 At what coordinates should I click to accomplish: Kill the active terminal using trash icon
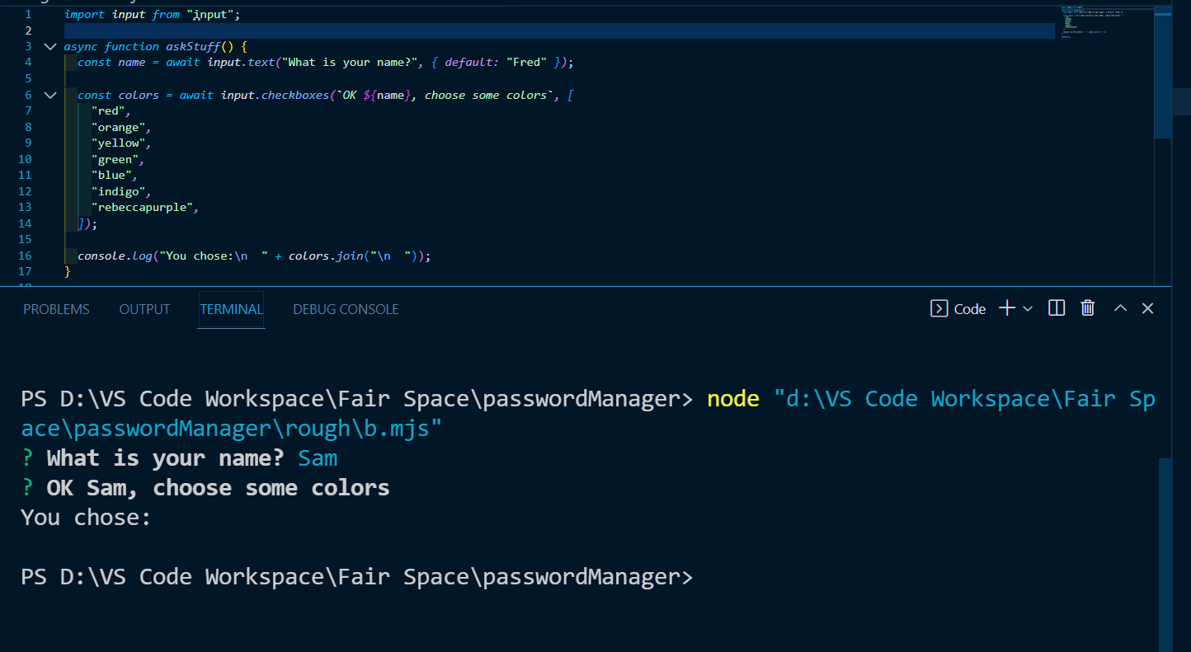pos(1087,307)
